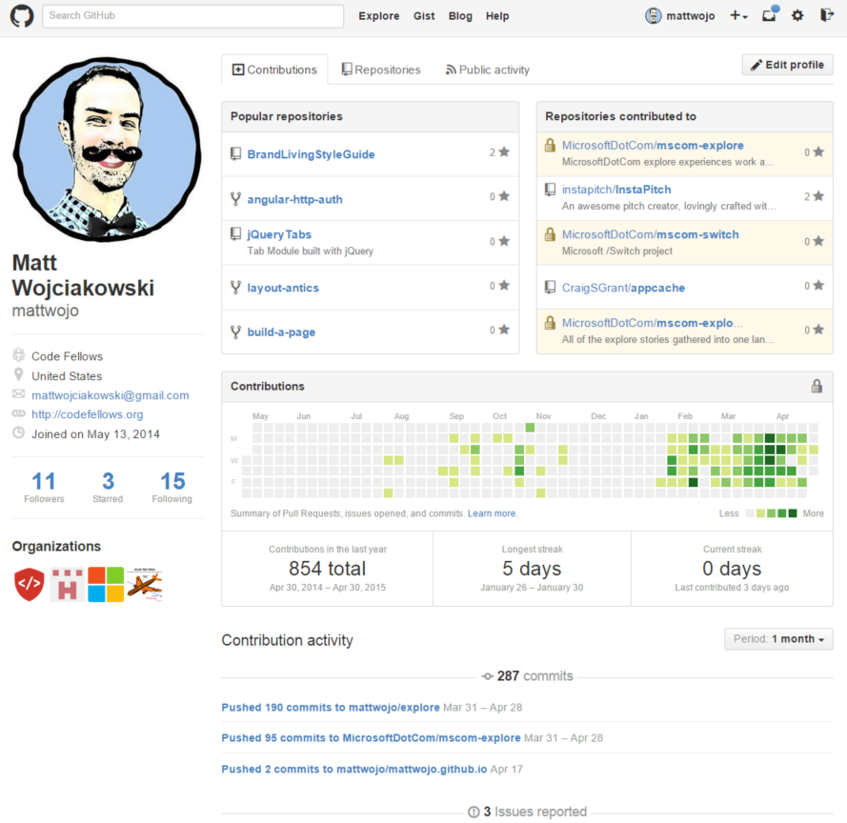Click the large profile avatar picture
Viewport: 847px width, 823px height.
(x=107, y=150)
